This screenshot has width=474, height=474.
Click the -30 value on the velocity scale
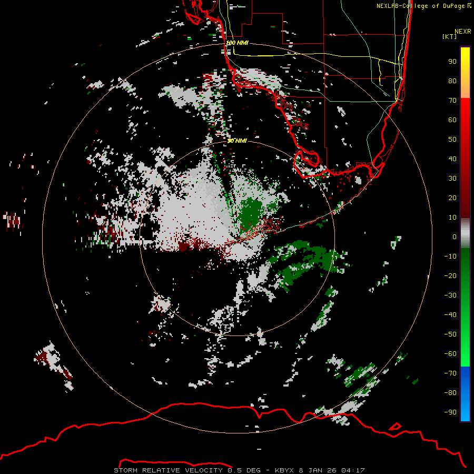[x=450, y=295]
